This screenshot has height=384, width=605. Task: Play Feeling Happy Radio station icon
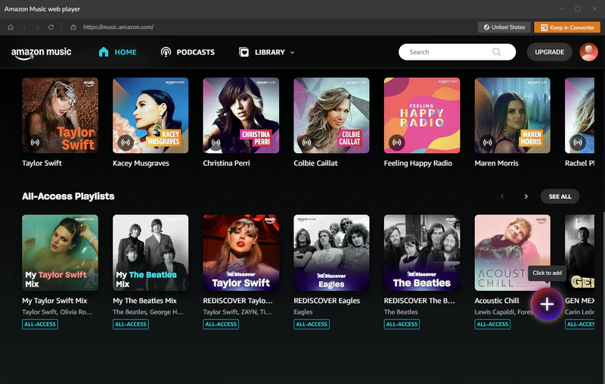coord(397,142)
